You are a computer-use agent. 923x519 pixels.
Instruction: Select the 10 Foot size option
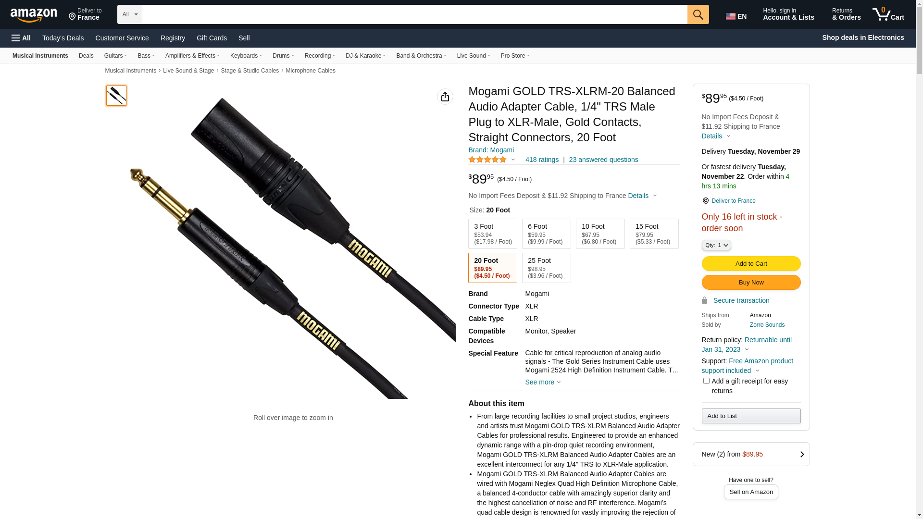pos(600,234)
